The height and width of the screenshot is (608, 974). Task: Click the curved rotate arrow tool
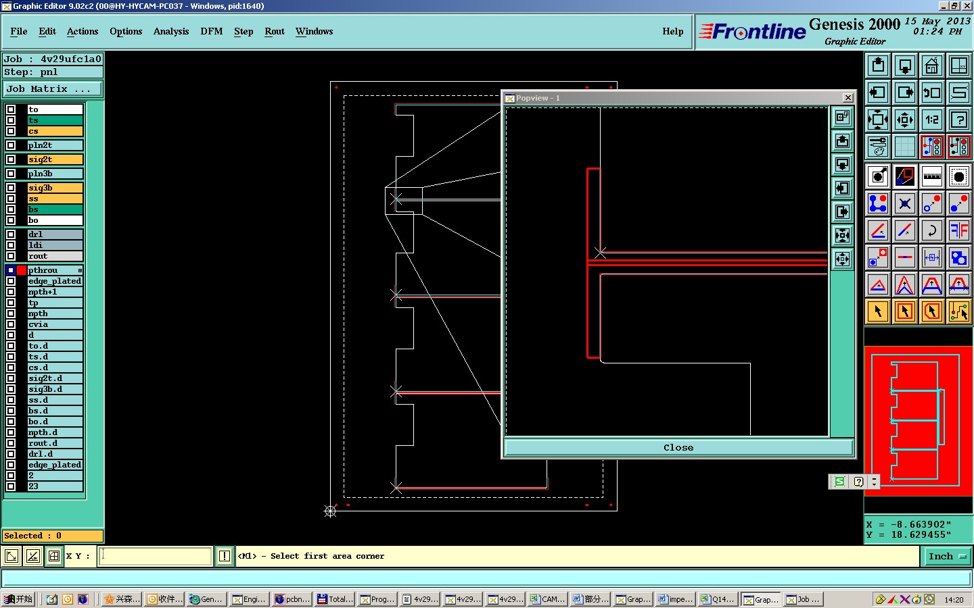[932, 230]
